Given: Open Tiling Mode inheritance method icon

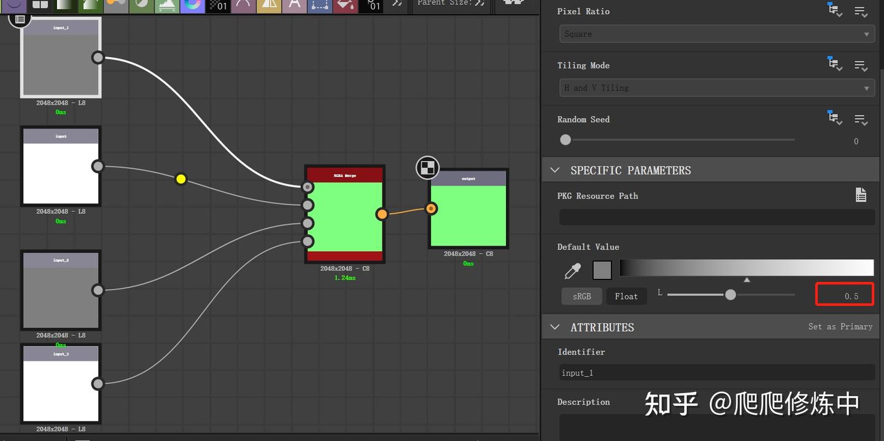Looking at the screenshot, I should 835,64.
